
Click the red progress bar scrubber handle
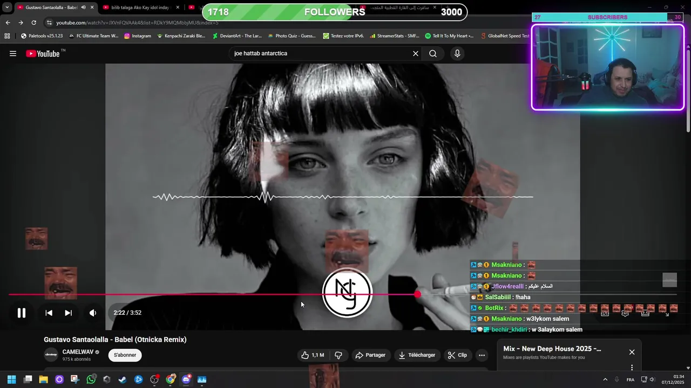(417, 294)
